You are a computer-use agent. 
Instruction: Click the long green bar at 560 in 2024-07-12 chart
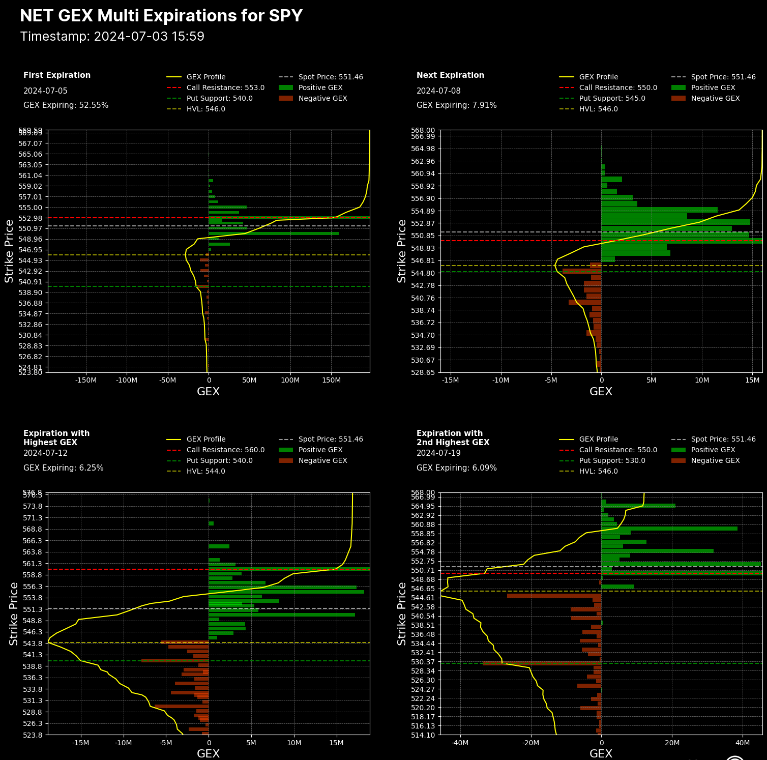289,569
